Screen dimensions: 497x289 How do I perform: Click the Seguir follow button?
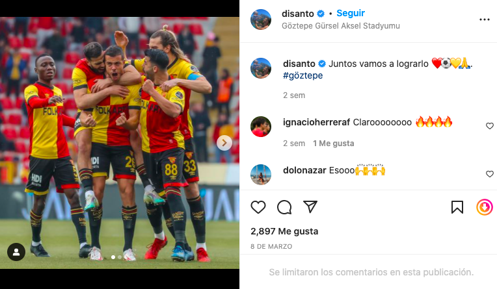(351, 13)
